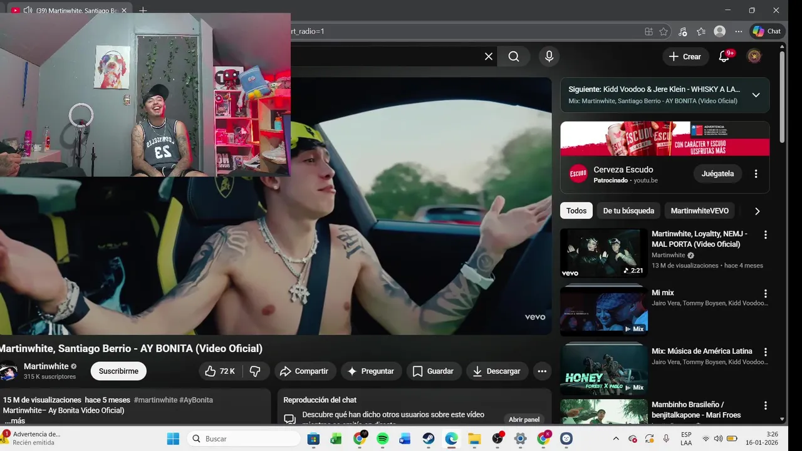Open File Explorer from taskbar
The image size is (802, 451).
point(474,438)
